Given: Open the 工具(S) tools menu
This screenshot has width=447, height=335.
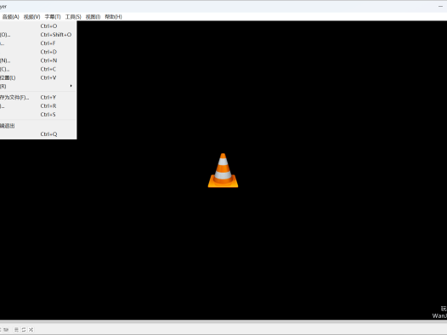Looking at the screenshot, I should click(73, 17).
